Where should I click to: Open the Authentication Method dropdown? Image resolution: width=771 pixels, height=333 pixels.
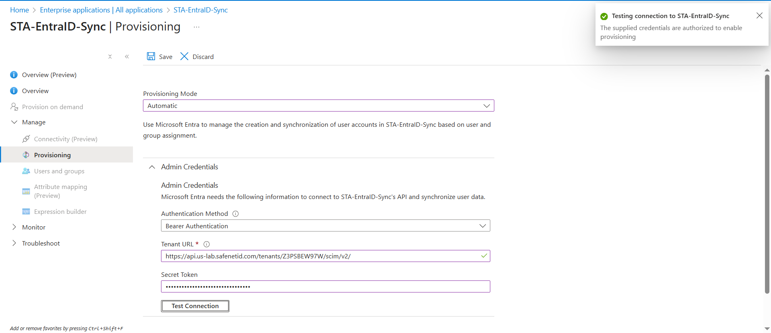click(325, 226)
